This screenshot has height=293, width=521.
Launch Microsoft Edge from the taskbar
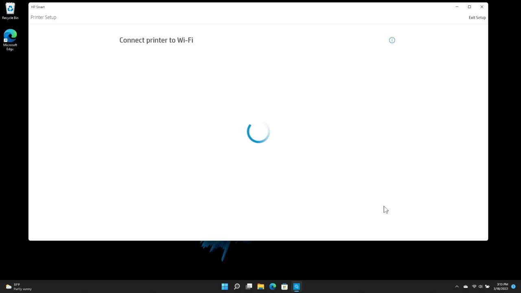pyautogui.click(x=272, y=286)
